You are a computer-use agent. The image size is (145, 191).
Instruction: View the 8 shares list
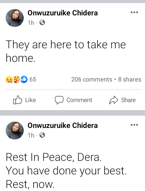tap(130, 79)
